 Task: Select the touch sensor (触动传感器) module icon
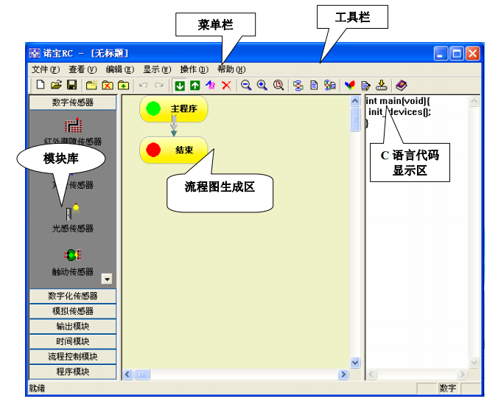point(72,255)
